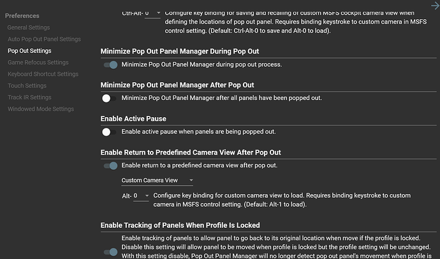Expand the Alt- key number dropdown
The image size is (440, 259).
(141, 195)
